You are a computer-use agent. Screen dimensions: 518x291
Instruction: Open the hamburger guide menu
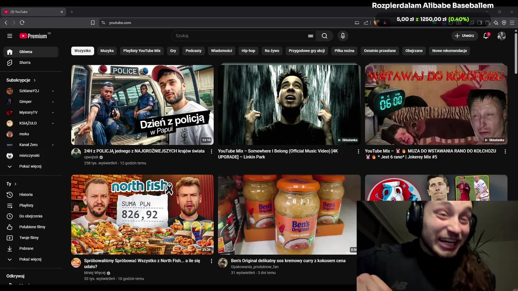10,36
